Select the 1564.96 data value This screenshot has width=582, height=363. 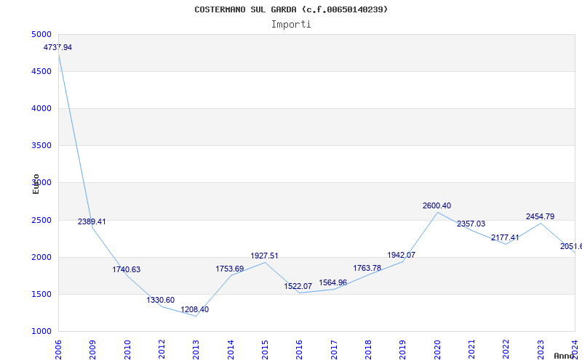coord(333,282)
